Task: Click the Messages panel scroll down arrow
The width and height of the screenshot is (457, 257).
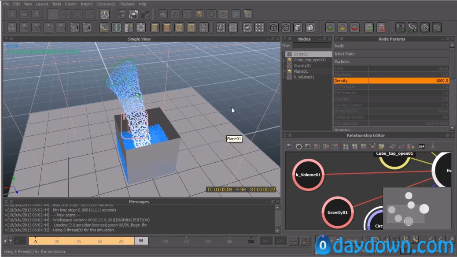Action: tap(277, 231)
